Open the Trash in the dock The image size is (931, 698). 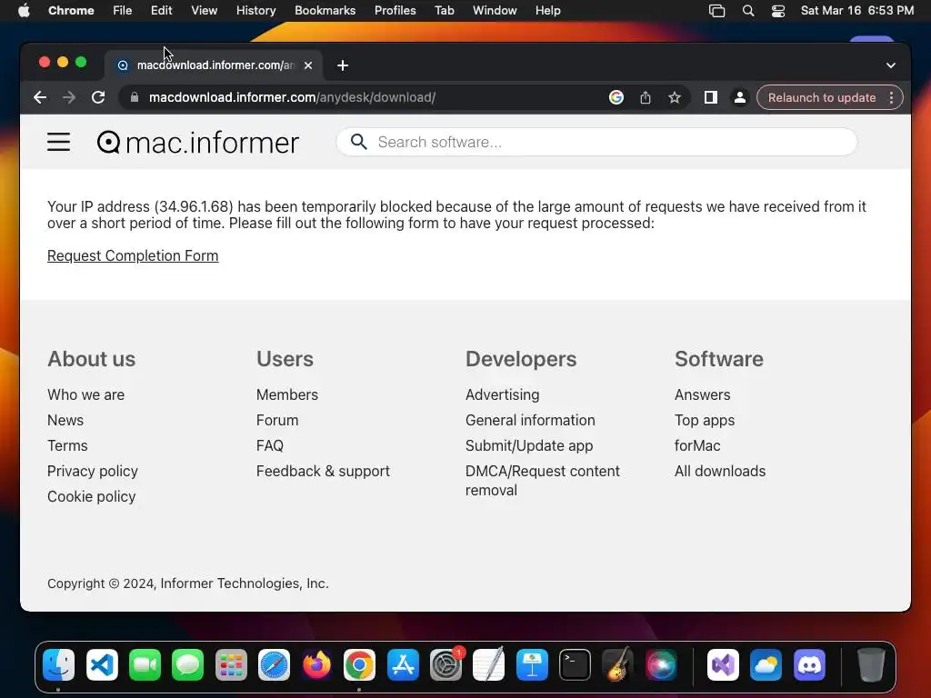click(871, 664)
